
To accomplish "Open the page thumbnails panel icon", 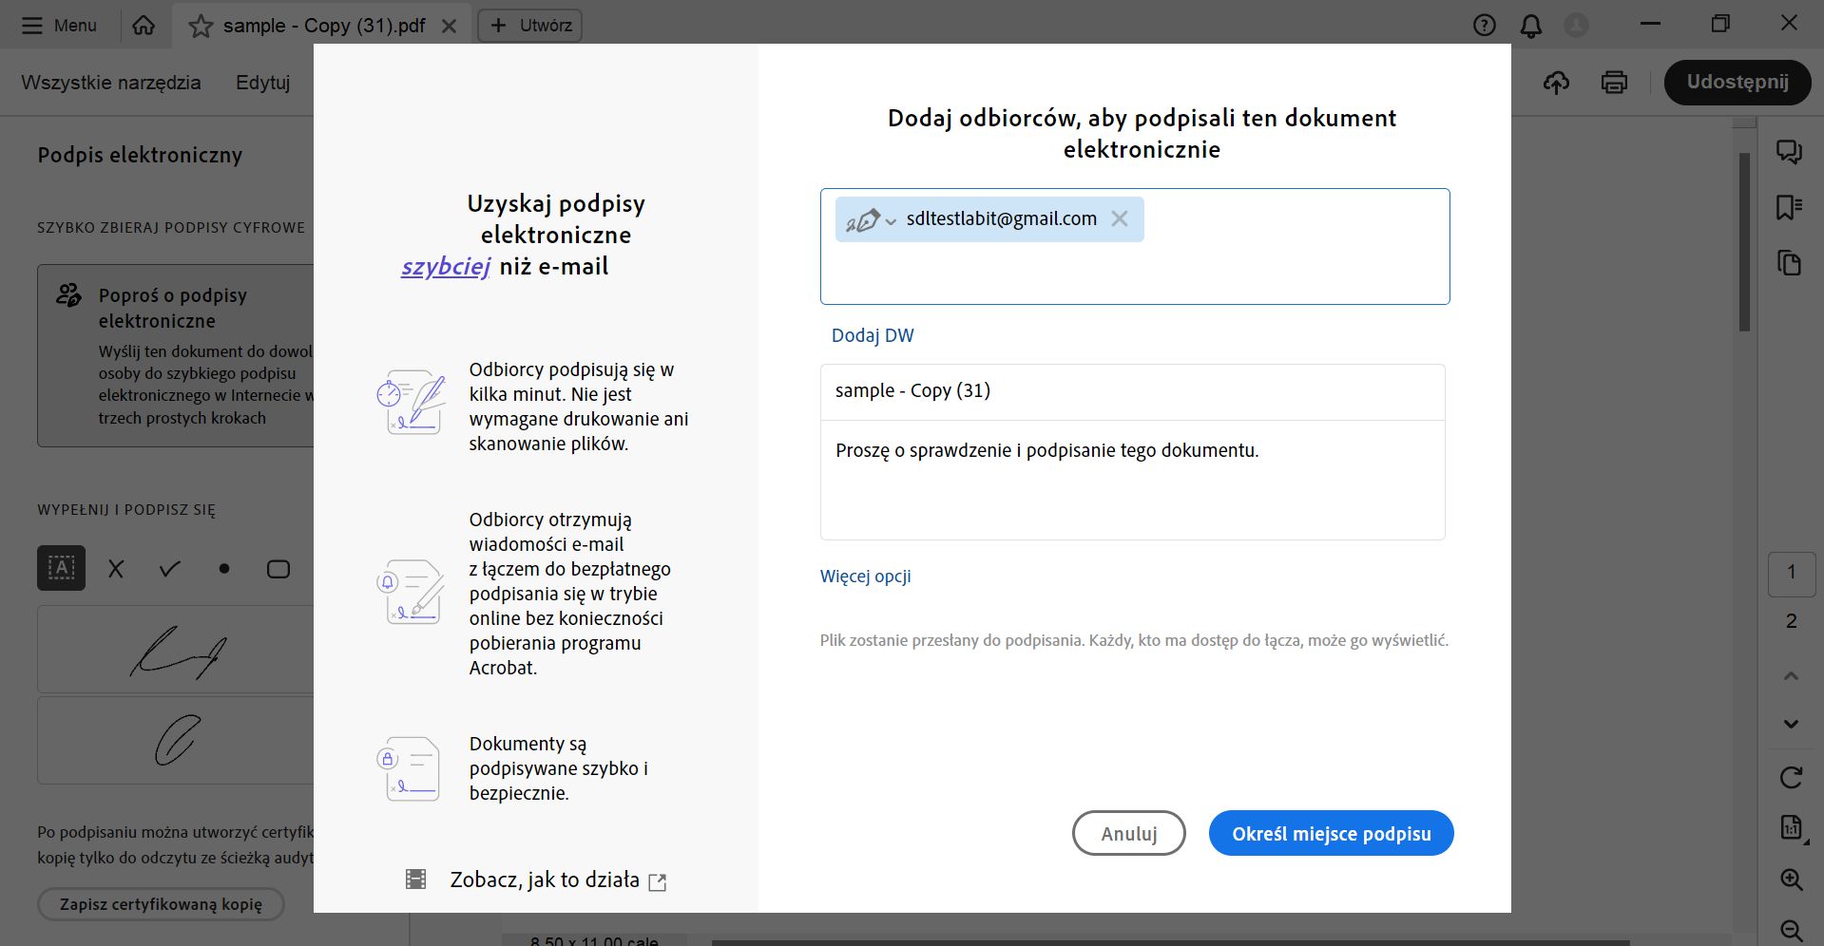I will [1790, 263].
